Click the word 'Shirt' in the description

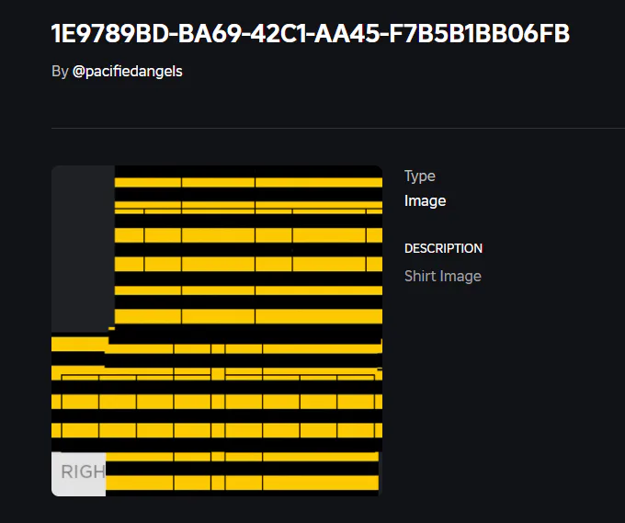pyautogui.click(x=421, y=276)
